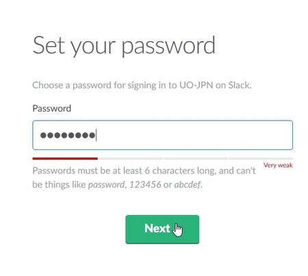Click the Password field label
Image resolution: width=308 pixels, height=276 pixels.
pos(52,108)
